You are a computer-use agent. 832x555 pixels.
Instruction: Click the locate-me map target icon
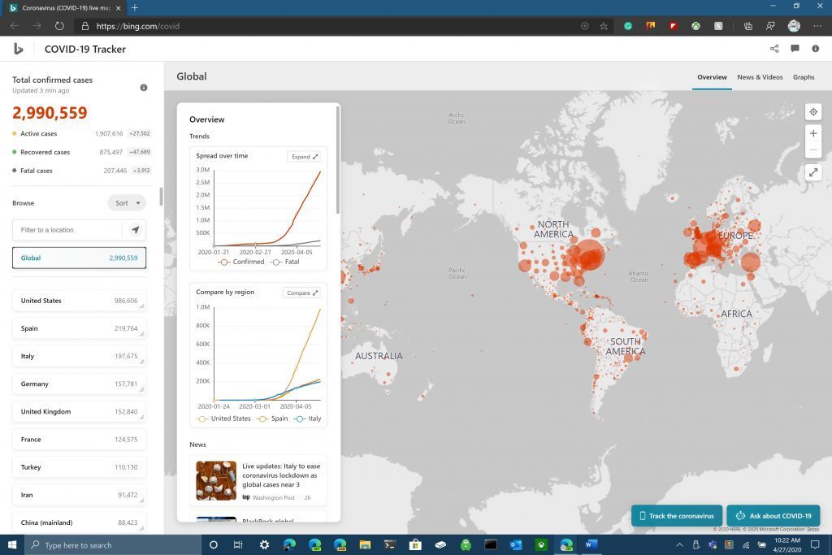812,112
